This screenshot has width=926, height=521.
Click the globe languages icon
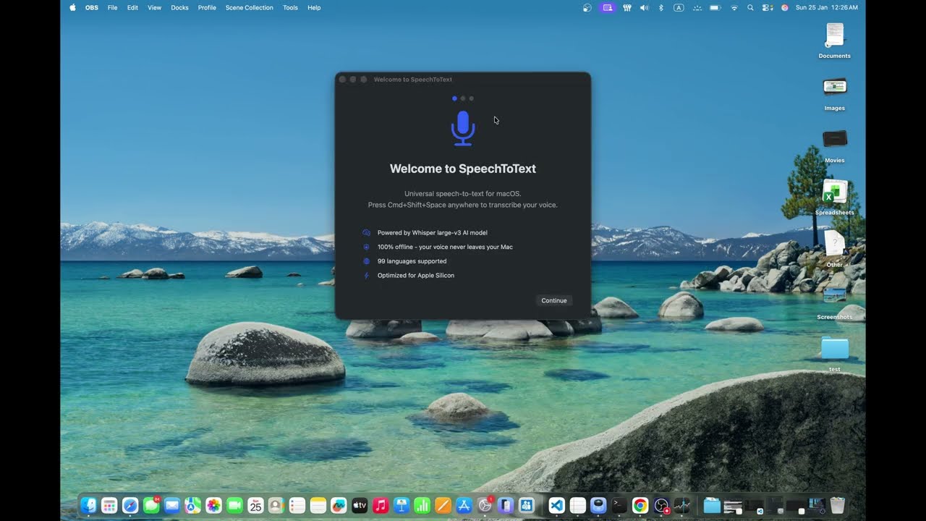367,261
